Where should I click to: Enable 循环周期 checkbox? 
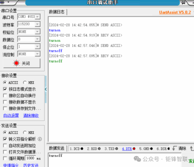coord(5,158)
